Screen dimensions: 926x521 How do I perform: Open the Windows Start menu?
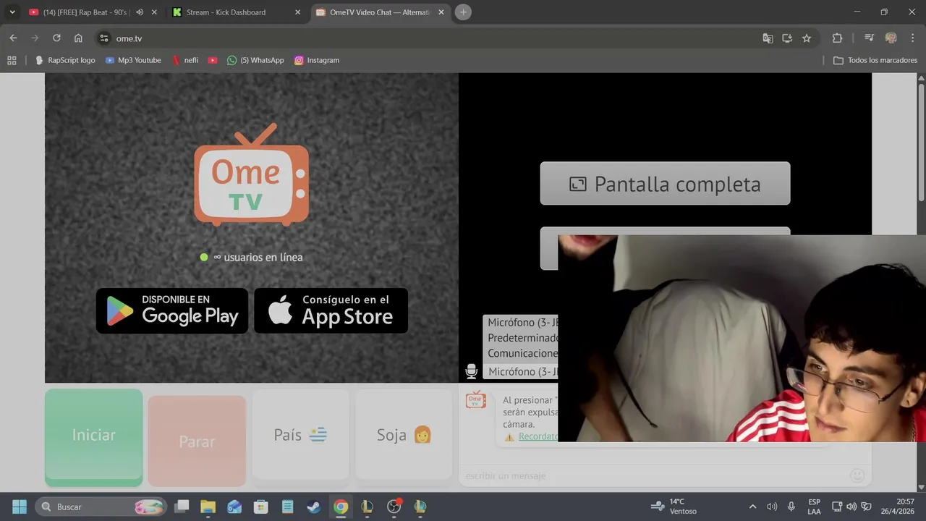click(x=19, y=507)
